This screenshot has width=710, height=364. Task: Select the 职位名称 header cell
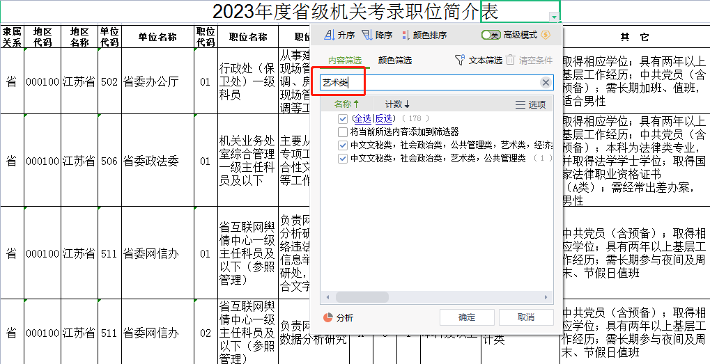248,37
